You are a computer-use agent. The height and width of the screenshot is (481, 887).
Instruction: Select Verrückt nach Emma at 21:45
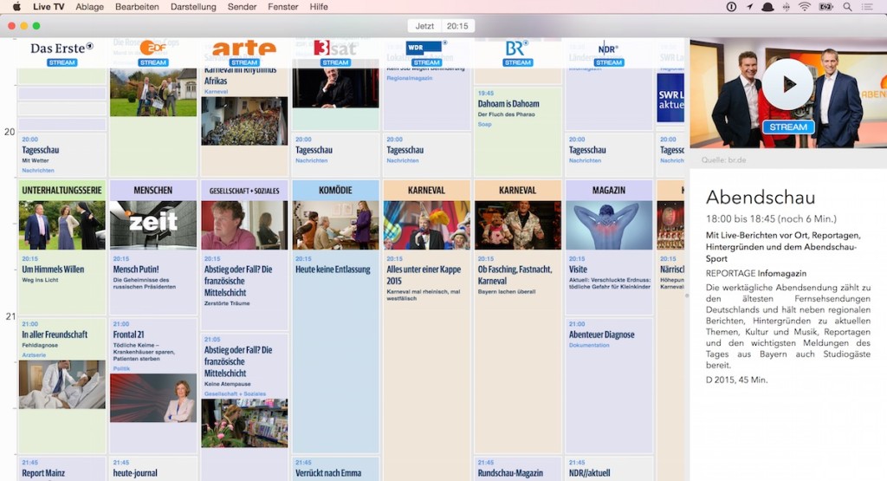tap(335, 469)
